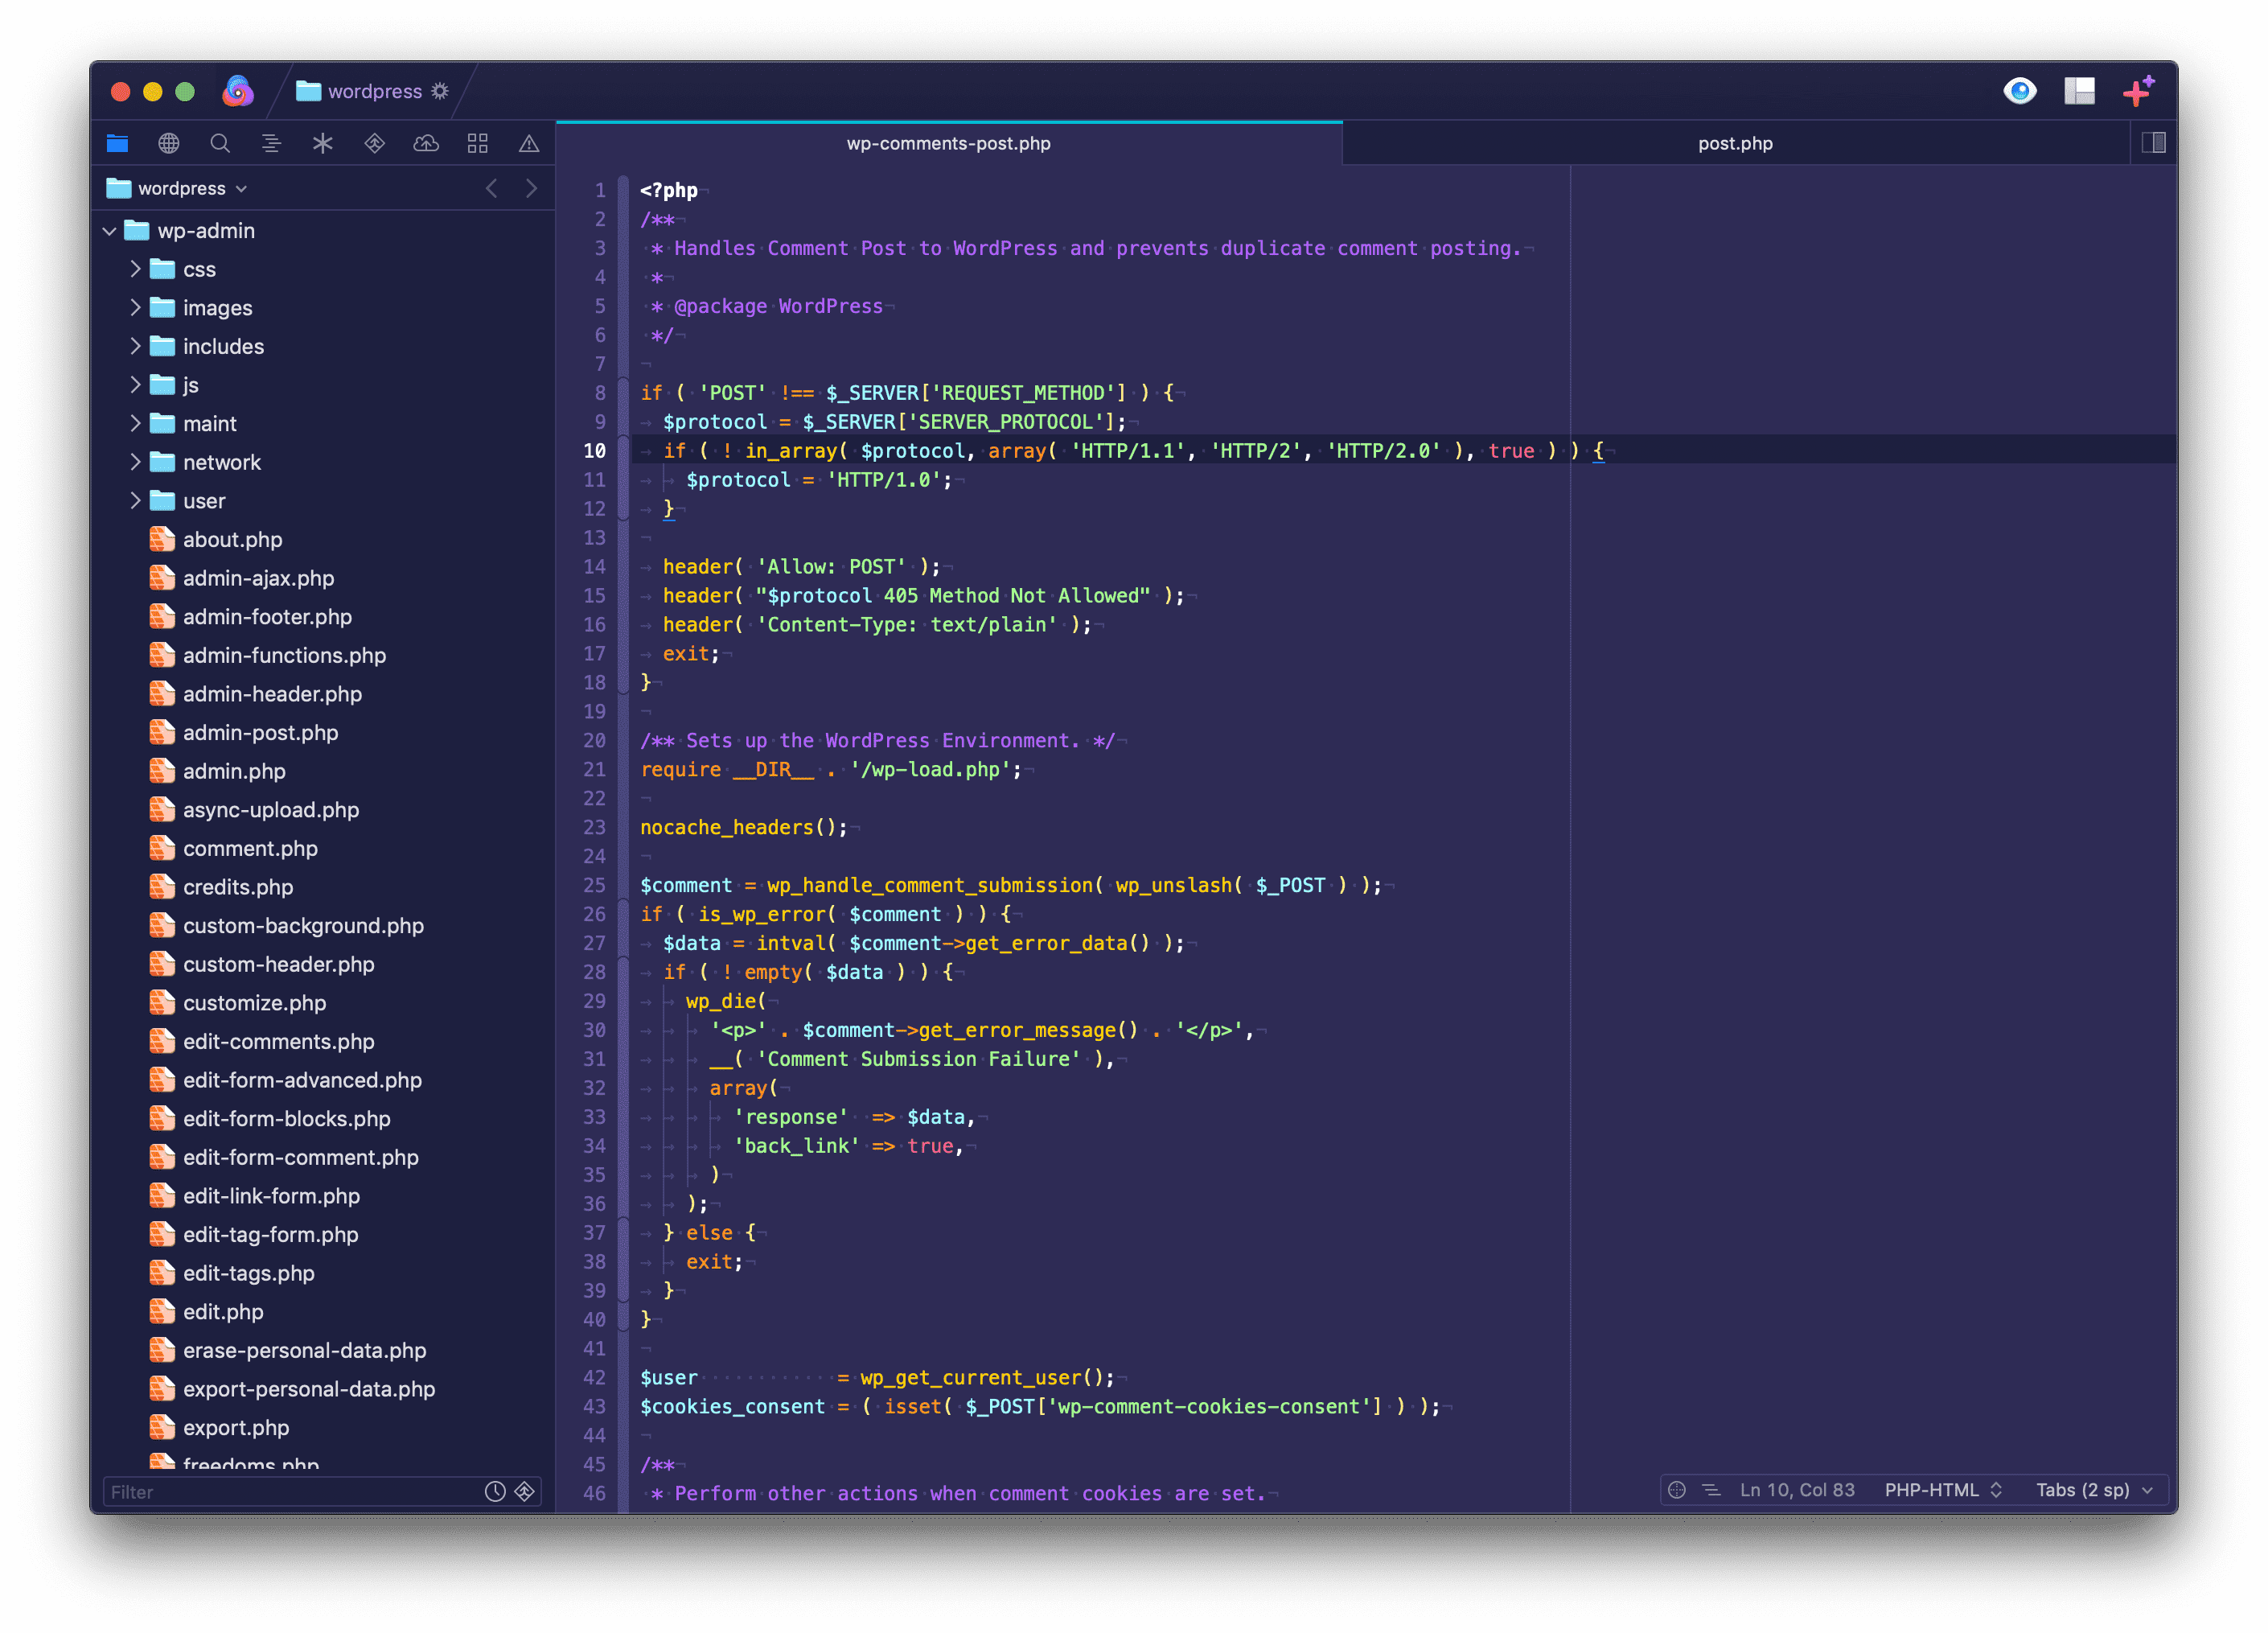Open admin-ajax.php in the file tree
Viewport: 2268px width, 1633px height.
[258, 578]
